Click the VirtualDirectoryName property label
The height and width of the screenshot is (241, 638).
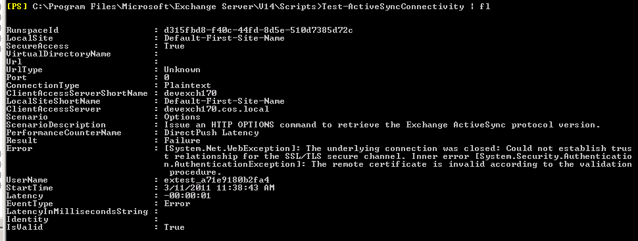coord(59,54)
